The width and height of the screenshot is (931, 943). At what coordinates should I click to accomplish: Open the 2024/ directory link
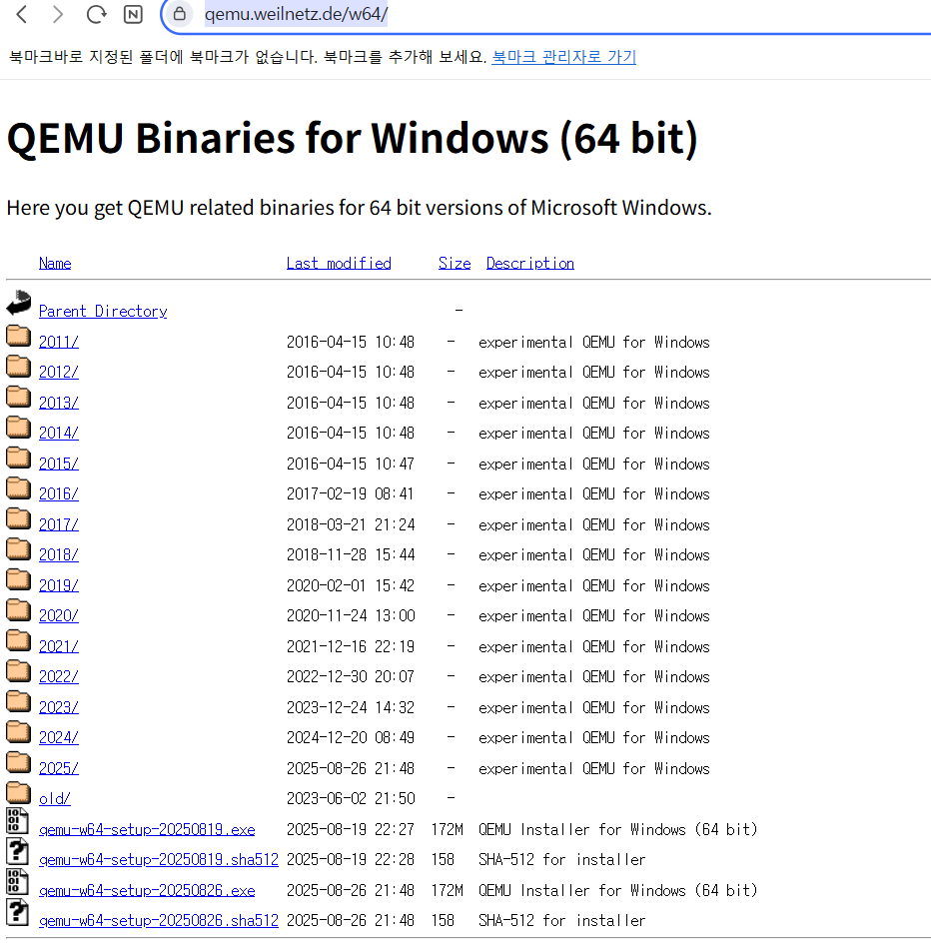coord(58,737)
